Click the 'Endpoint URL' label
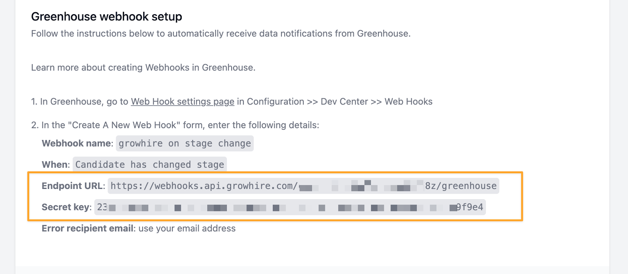Image resolution: width=628 pixels, height=274 pixels. click(x=72, y=186)
